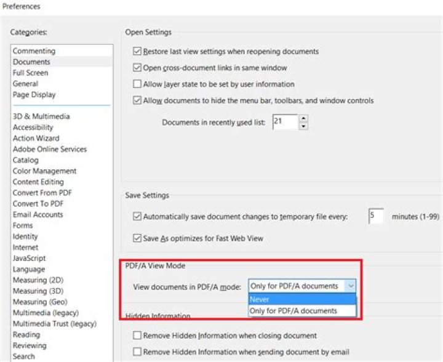
Task: Uncheck Open cross-document links in same window
Action: [x=137, y=68]
